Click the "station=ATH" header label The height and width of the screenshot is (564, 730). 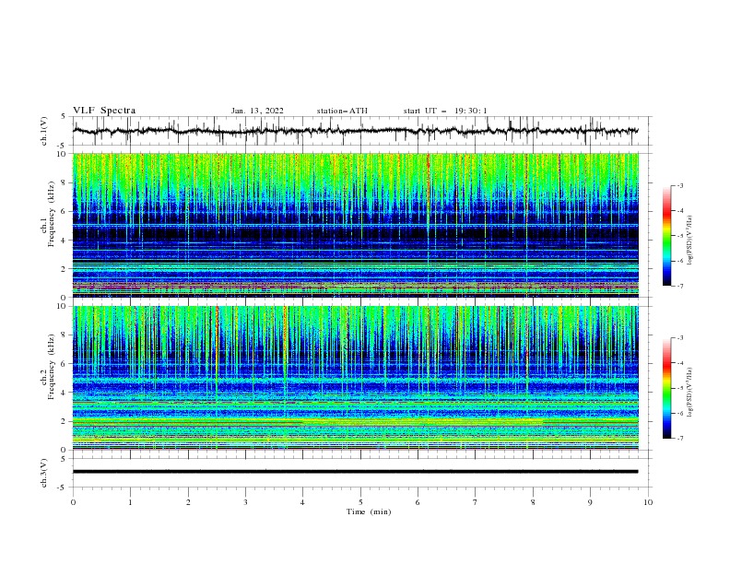coord(342,111)
